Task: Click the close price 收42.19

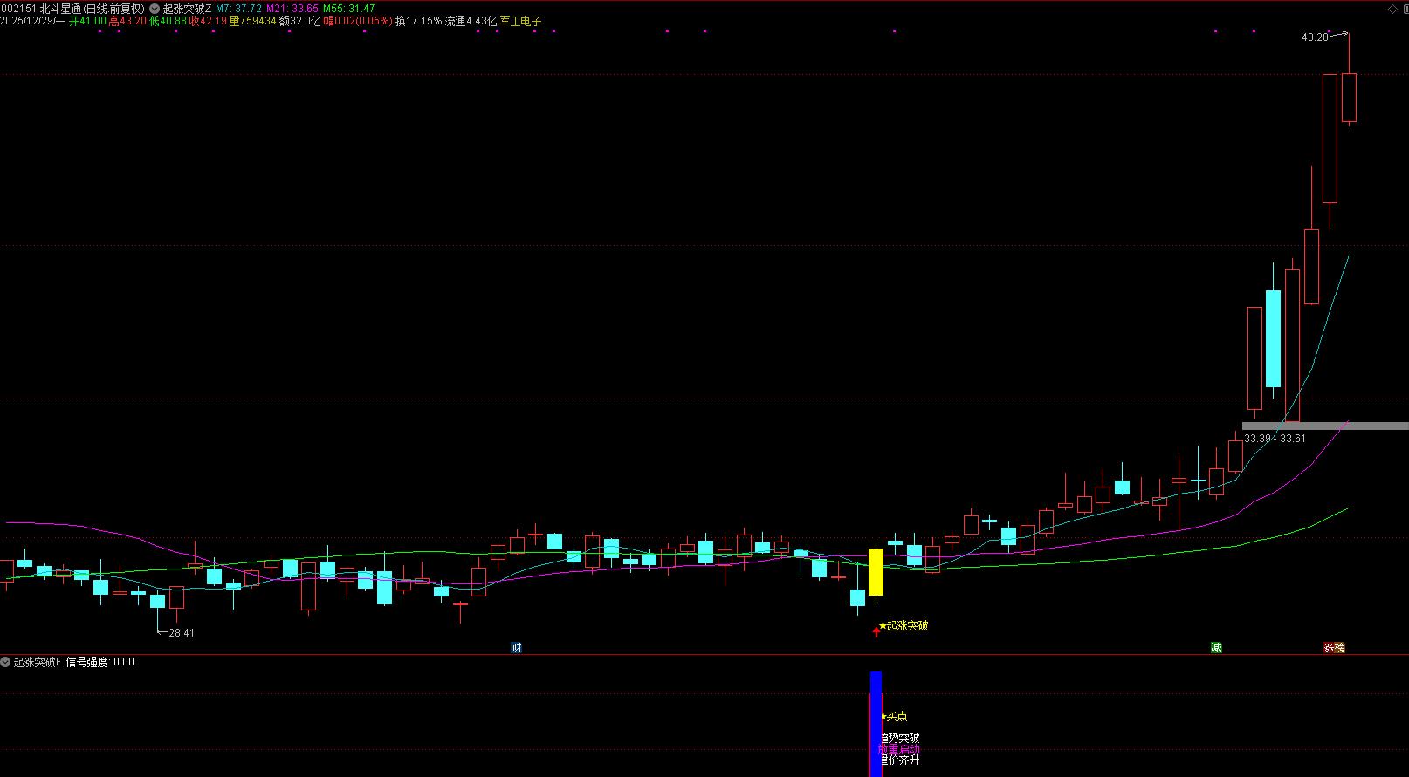Action: [209, 21]
